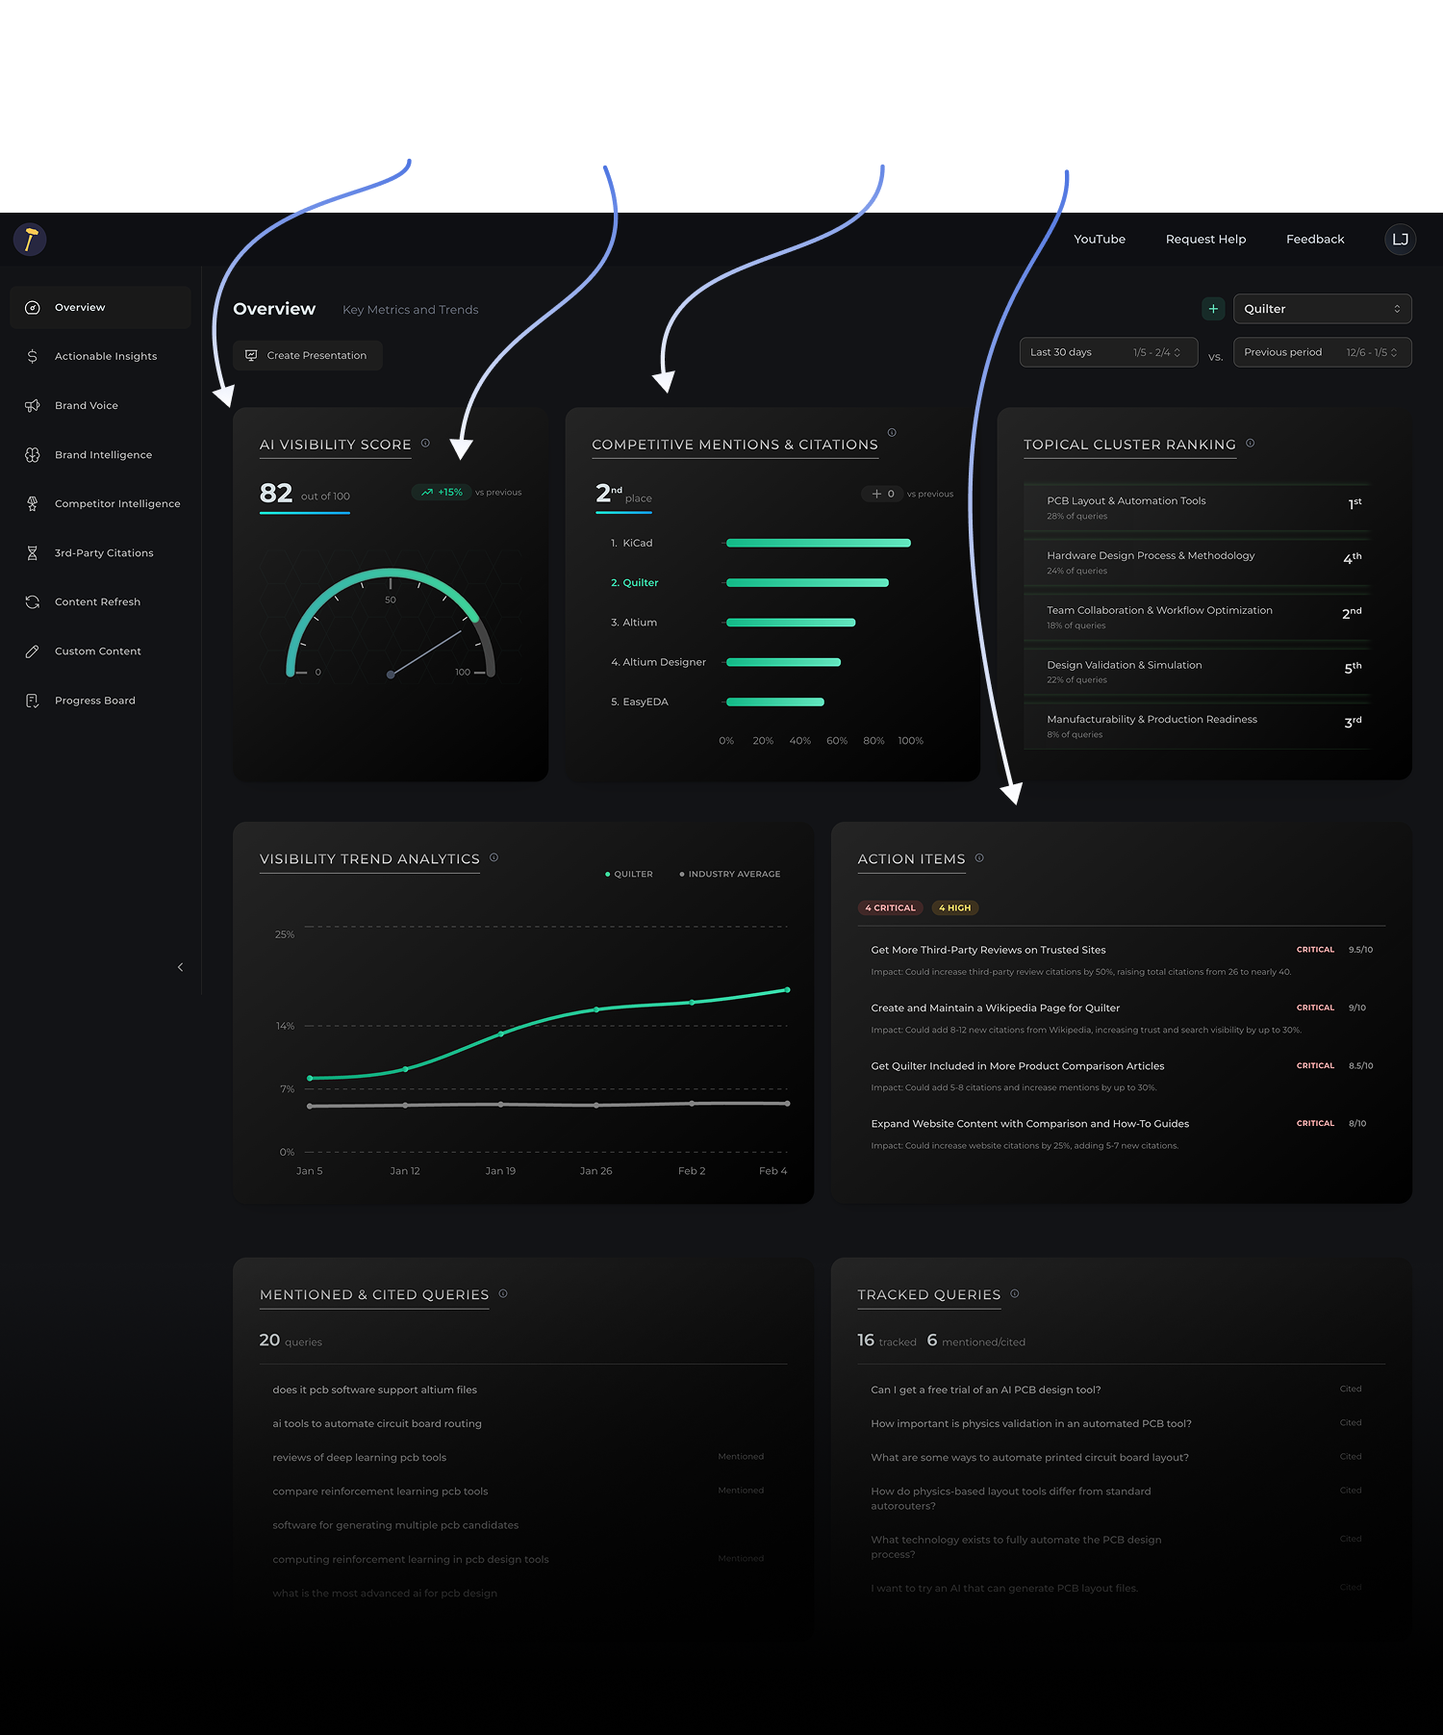
Task: Open the Last 30 days dropdown
Action: 1107,352
